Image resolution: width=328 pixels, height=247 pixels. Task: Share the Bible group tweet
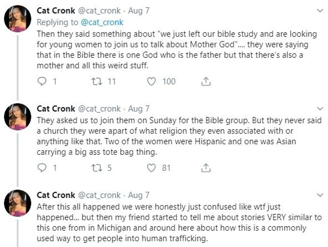pos(206,168)
